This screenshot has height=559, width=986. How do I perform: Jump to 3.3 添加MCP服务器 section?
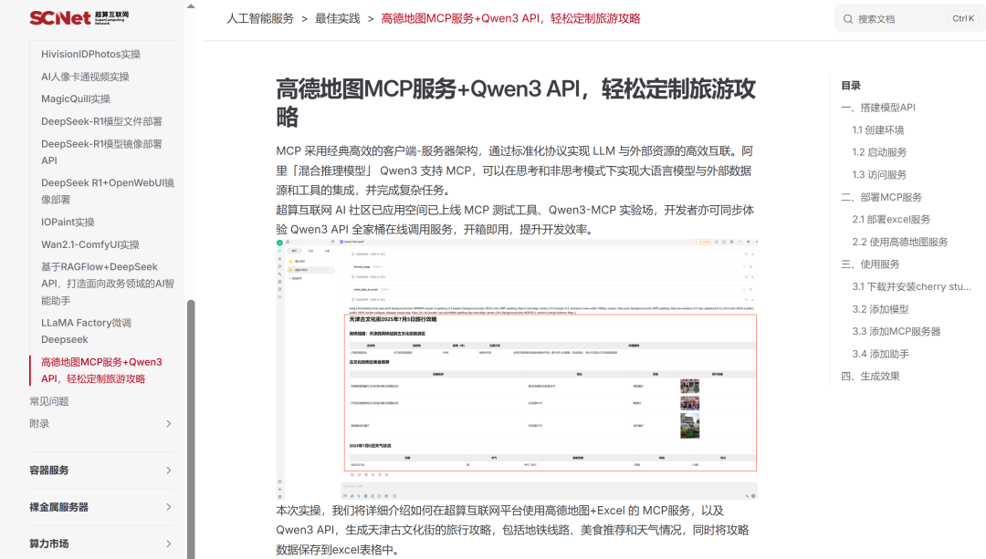tap(897, 332)
